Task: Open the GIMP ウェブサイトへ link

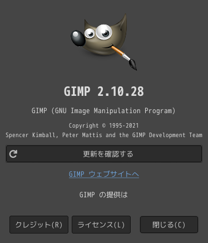Action: tap(104, 174)
